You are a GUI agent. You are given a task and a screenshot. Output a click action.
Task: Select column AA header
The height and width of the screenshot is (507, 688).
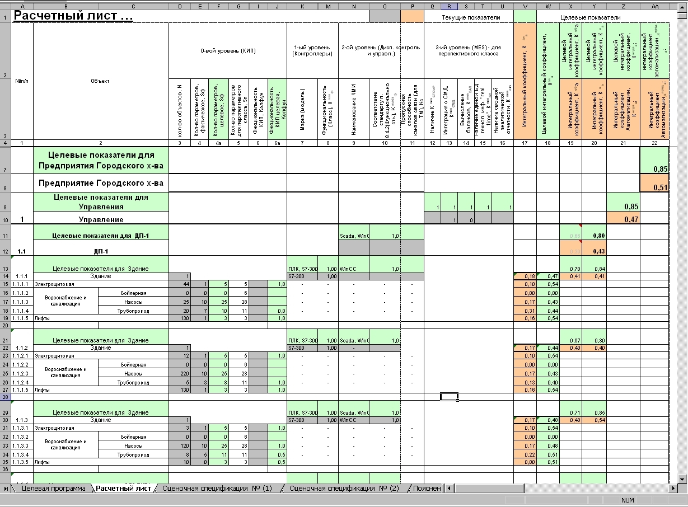pyautogui.click(x=654, y=6)
